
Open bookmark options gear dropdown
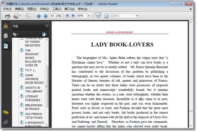tap(15, 34)
